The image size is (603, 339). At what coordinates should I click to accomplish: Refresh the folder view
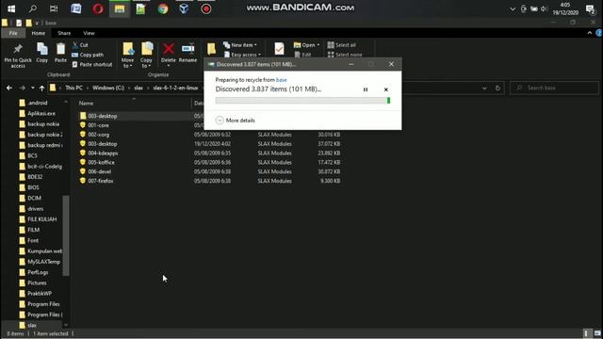point(497,88)
